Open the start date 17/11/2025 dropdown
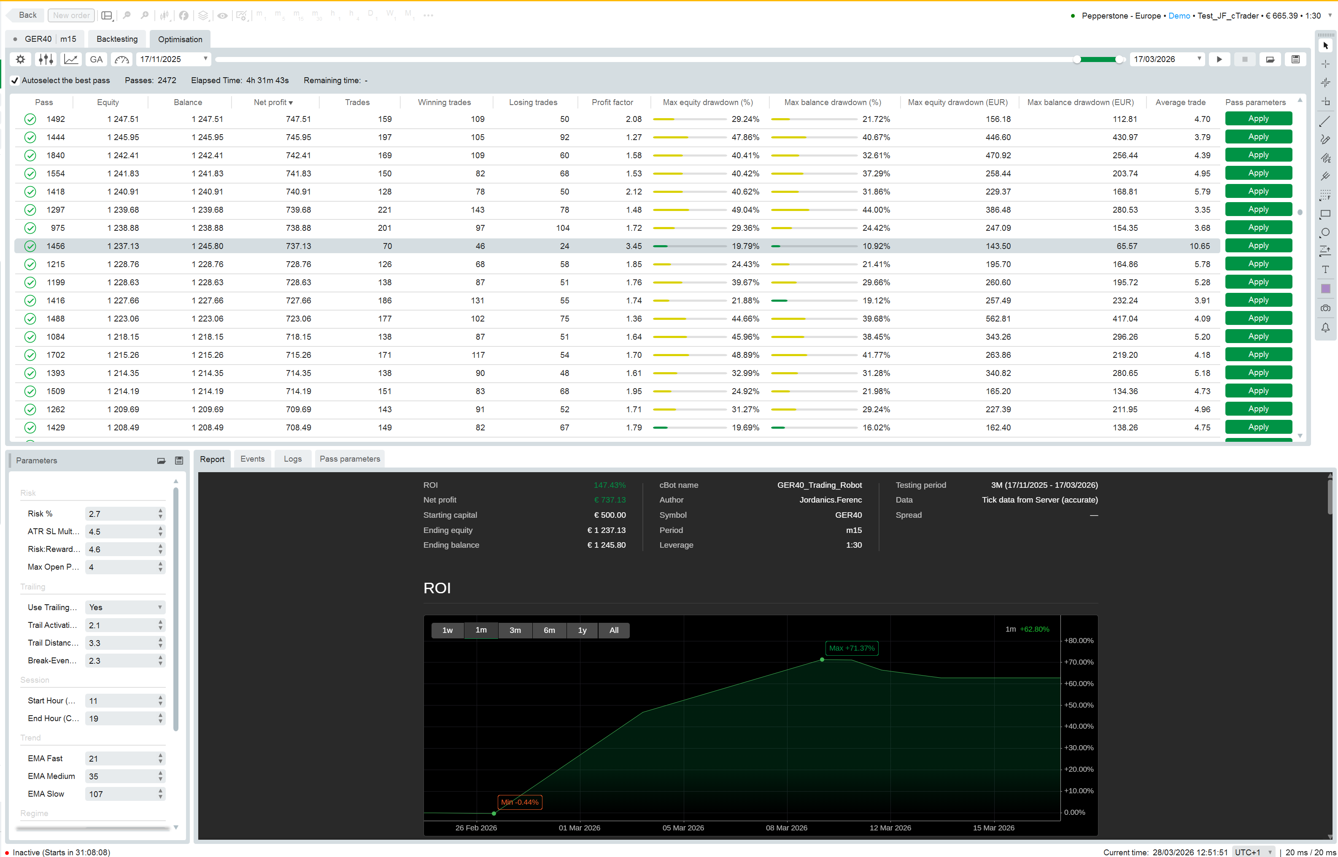Image resolution: width=1338 pixels, height=857 pixels. click(205, 58)
